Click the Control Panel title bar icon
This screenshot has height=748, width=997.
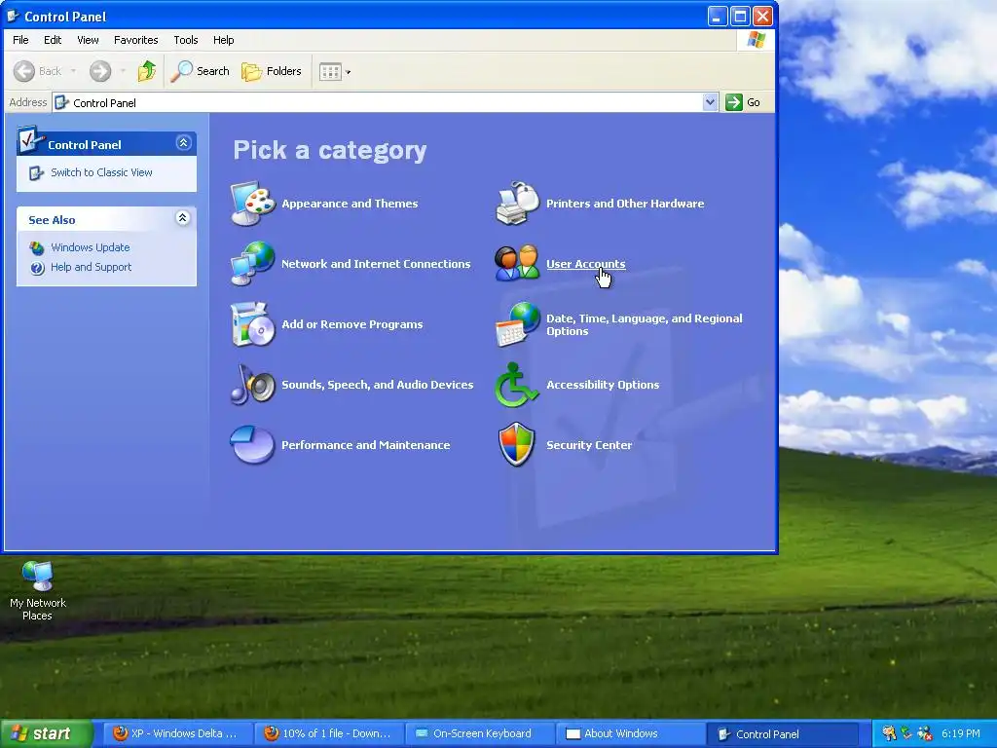click(13, 16)
